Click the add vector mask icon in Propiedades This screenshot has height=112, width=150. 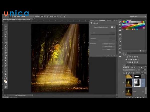pos(114,27)
